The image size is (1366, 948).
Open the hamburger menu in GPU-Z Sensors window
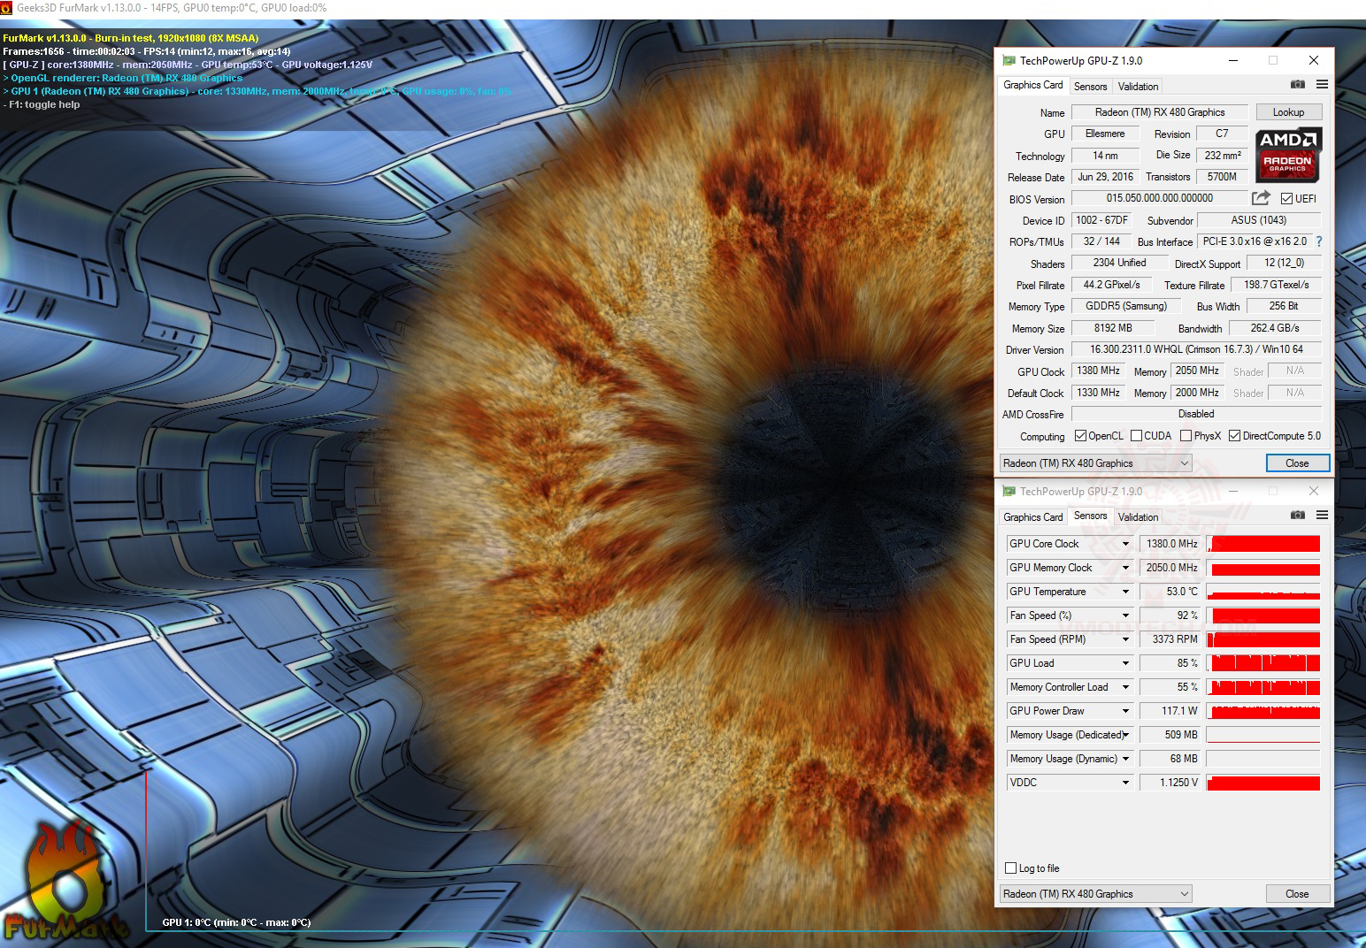click(1322, 516)
